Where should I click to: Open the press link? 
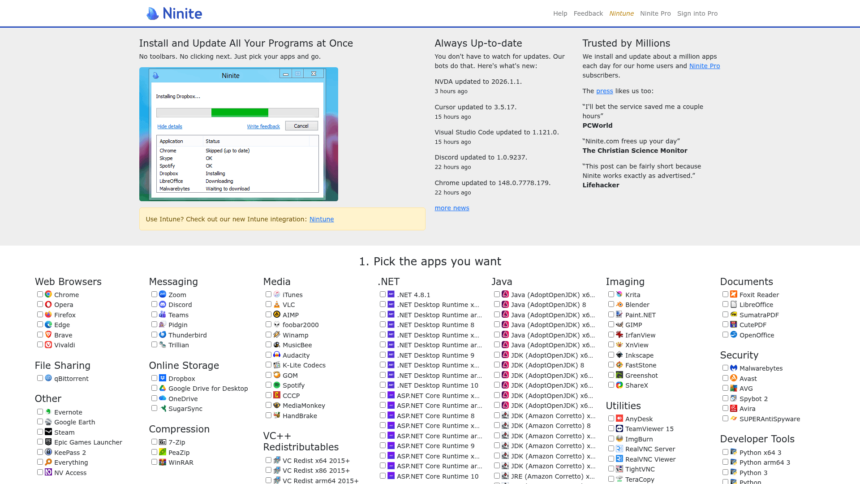pos(605,91)
